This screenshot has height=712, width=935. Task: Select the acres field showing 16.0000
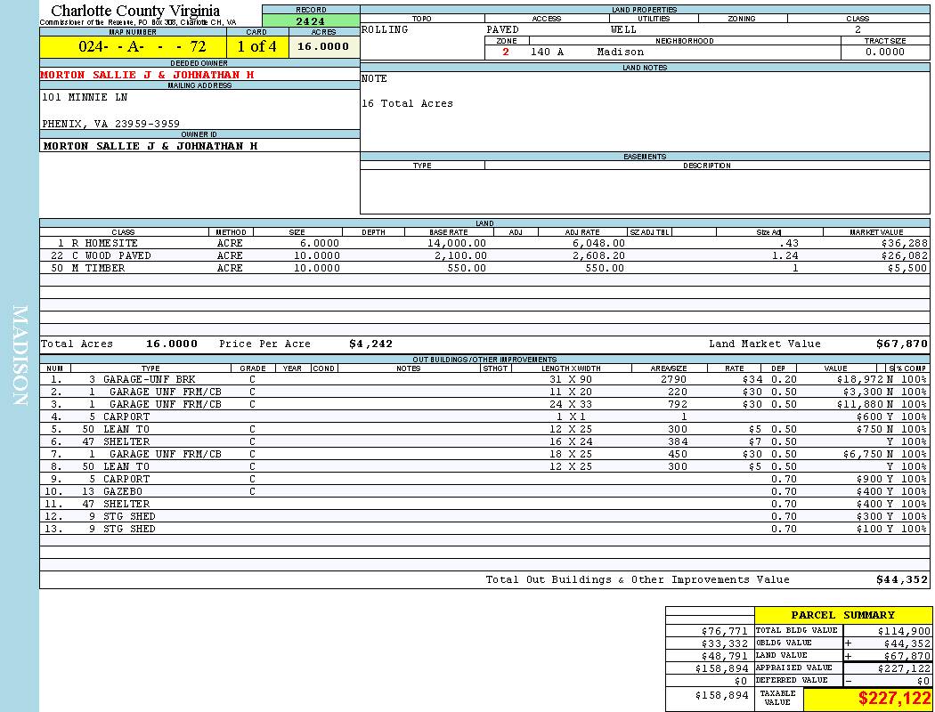tap(322, 47)
